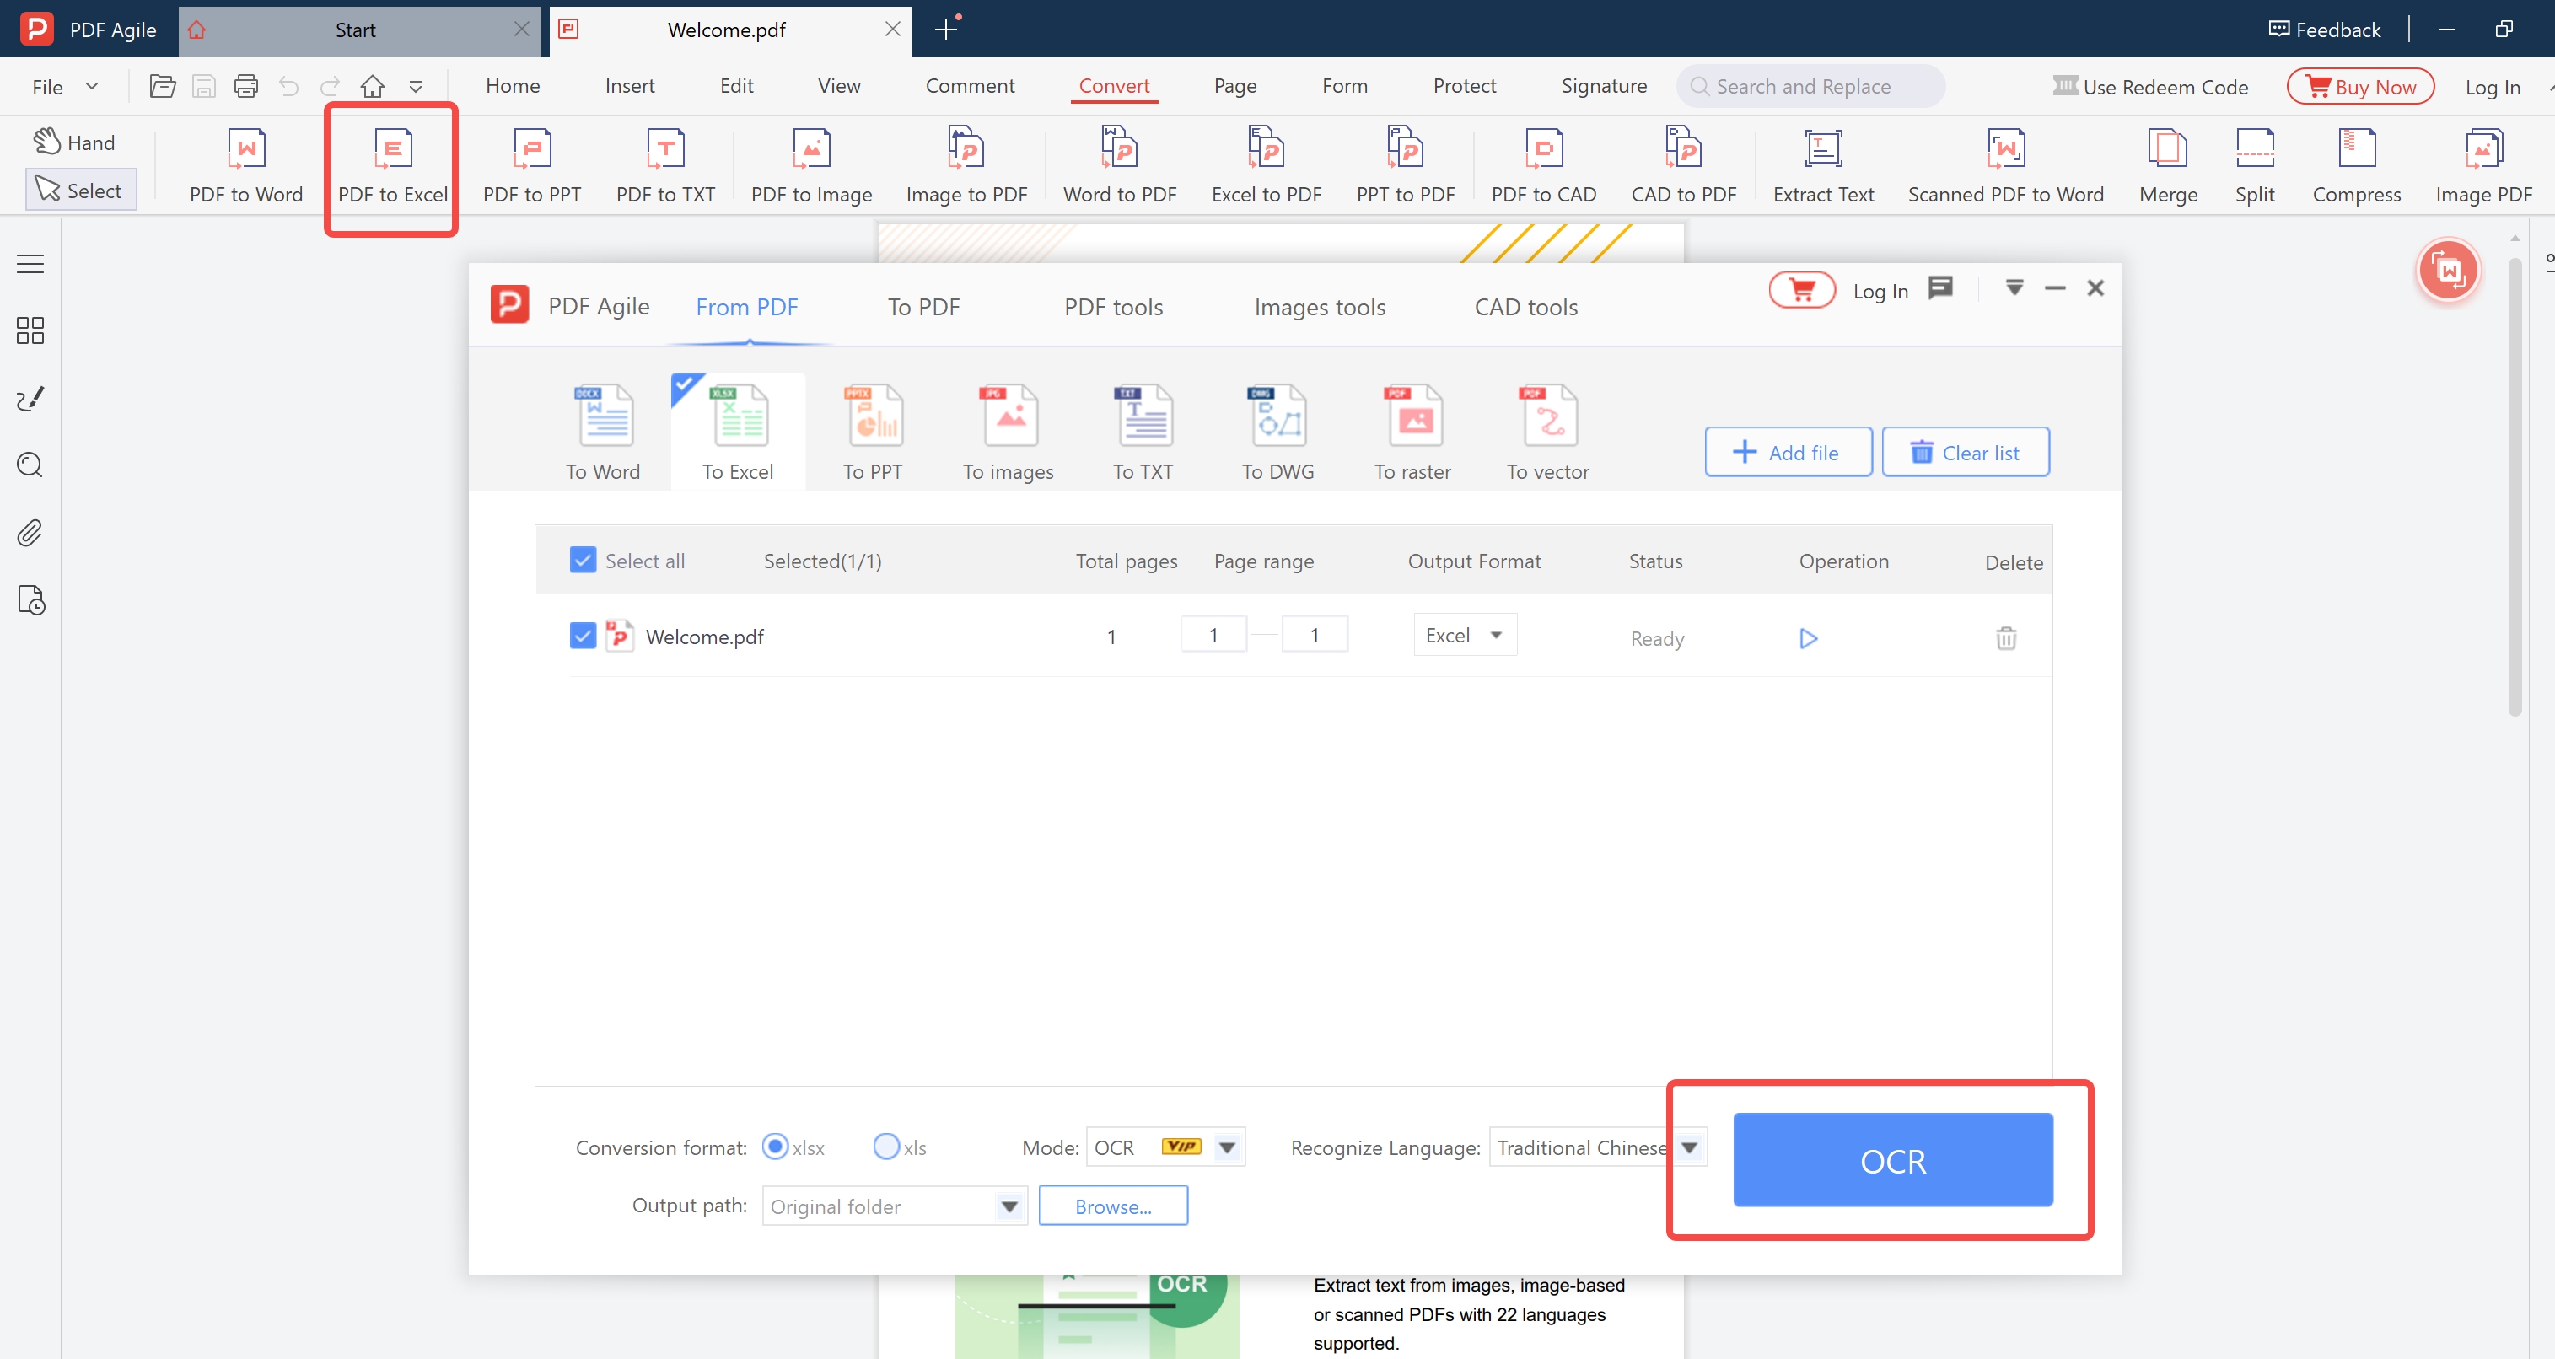
Task: Activate the Select tool
Action: point(80,190)
